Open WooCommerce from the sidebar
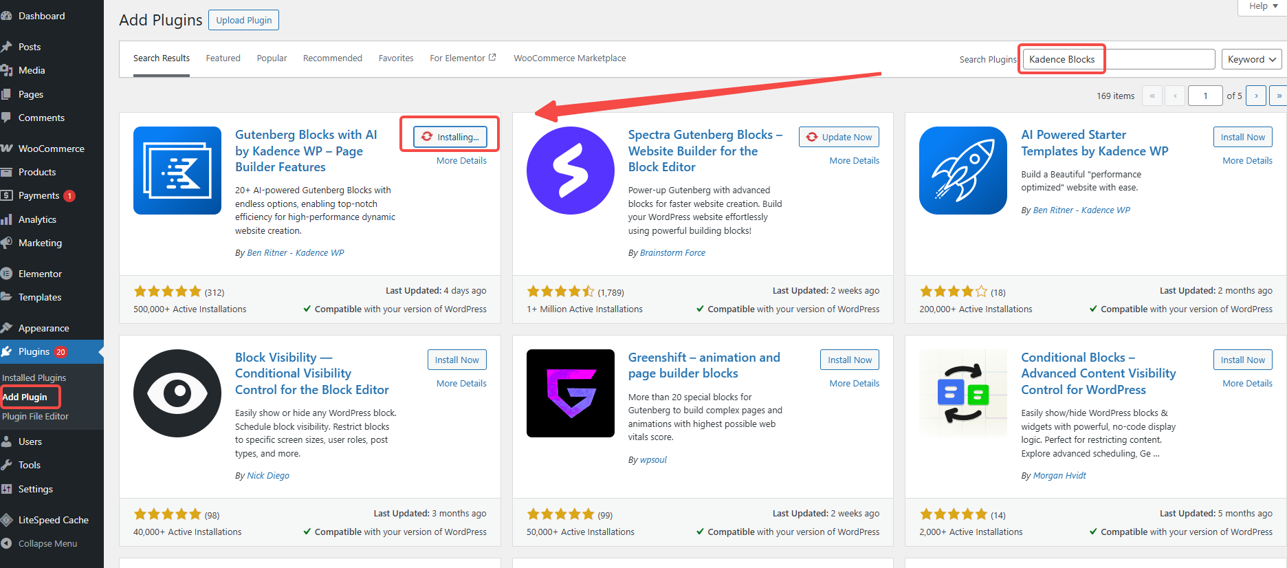Image resolution: width=1287 pixels, height=568 pixels. 51,149
